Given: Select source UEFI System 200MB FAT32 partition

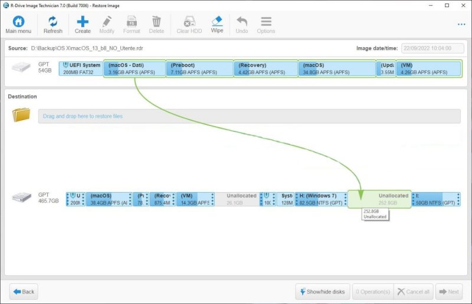Looking at the screenshot, I should (x=81, y=68).
